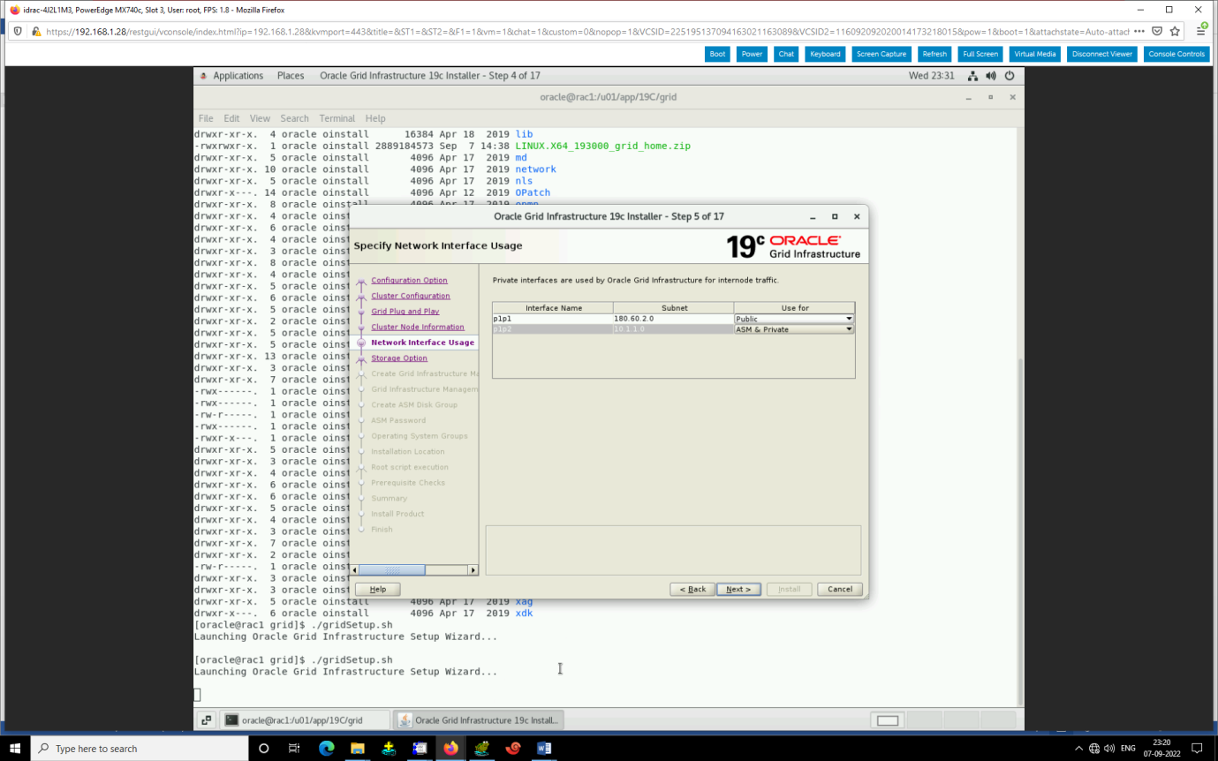Click the shield tracking protection icon
1218x761 pixels.
point(19,31)
